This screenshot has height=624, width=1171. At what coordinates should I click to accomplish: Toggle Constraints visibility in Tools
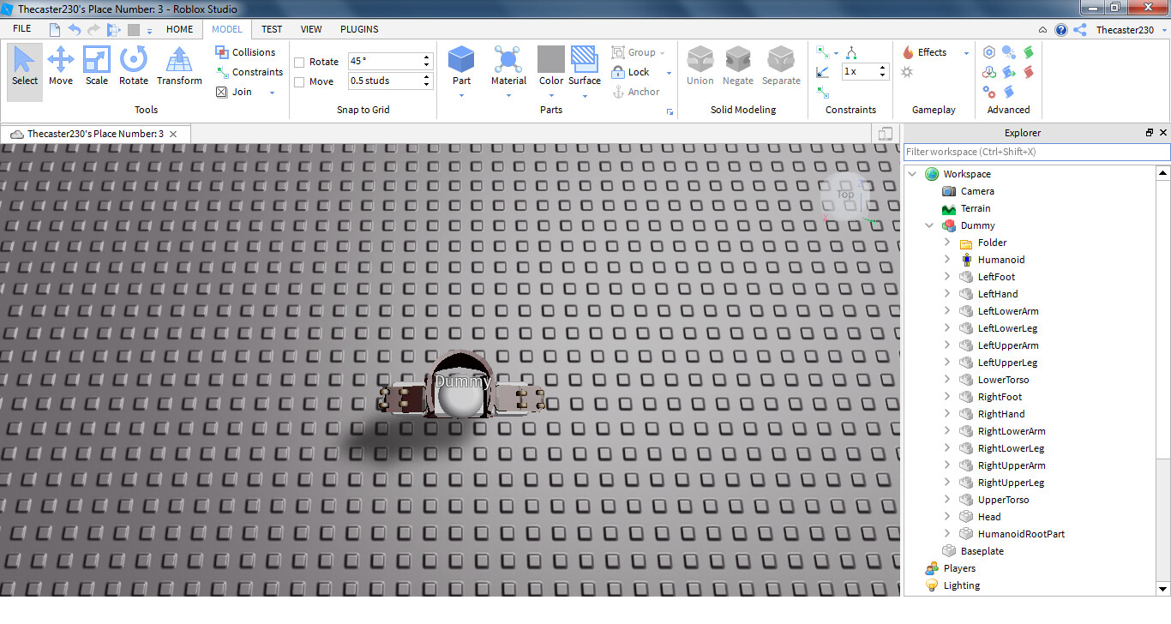click(249, 72)
